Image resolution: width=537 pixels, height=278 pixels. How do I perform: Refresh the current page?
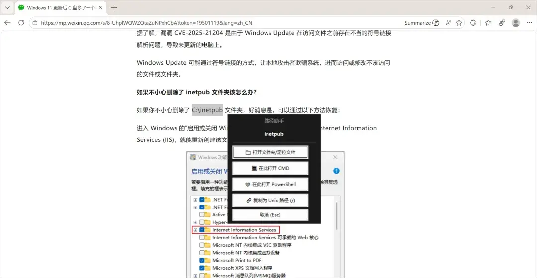21,23
